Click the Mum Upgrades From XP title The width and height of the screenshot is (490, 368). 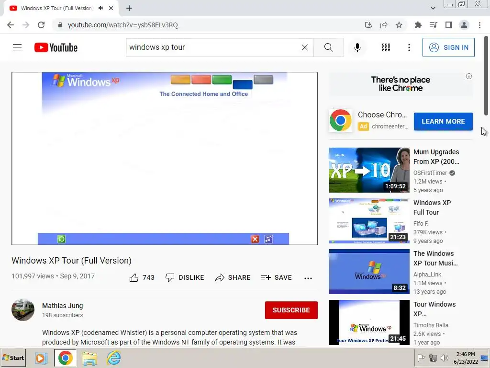click(x=436, y=157)
